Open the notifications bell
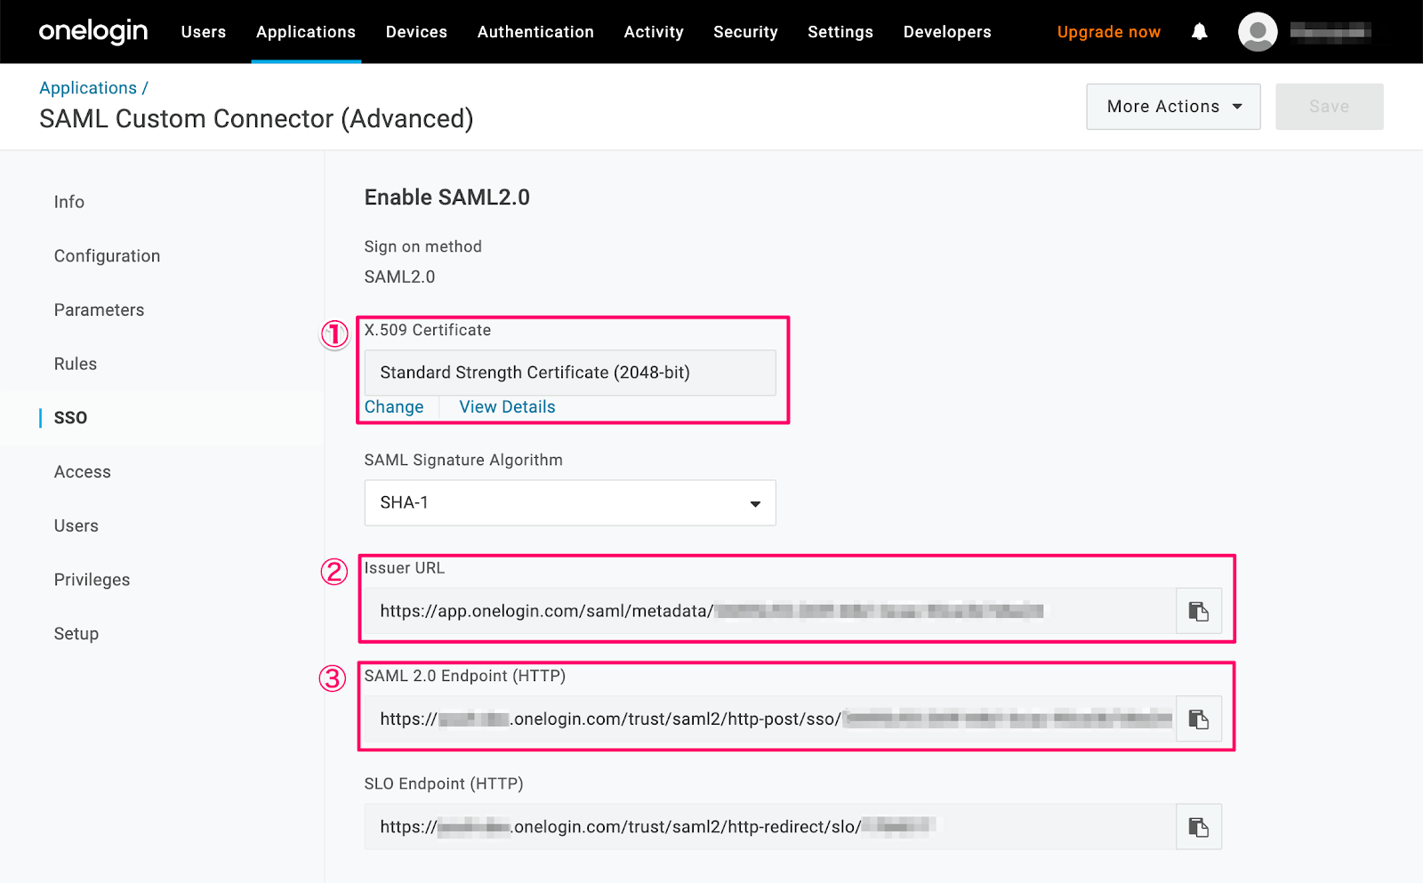The width and height of the screenshot is (1423, 883). pos(1199,32)
